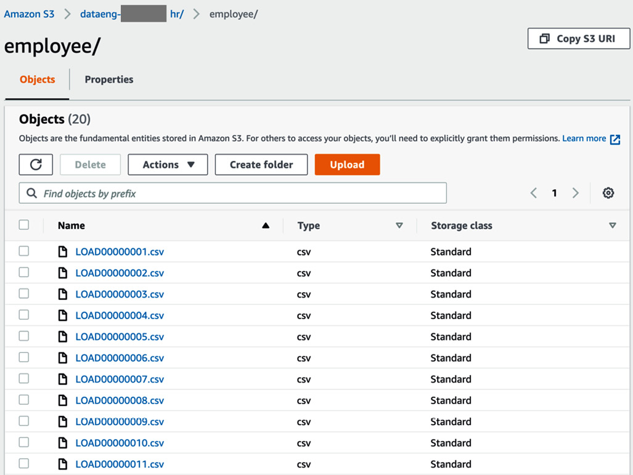This screenshot has width=633, height=475.
Task: Open the Actions dropdown
Action: pyautogui.click(x=168, y=164)
